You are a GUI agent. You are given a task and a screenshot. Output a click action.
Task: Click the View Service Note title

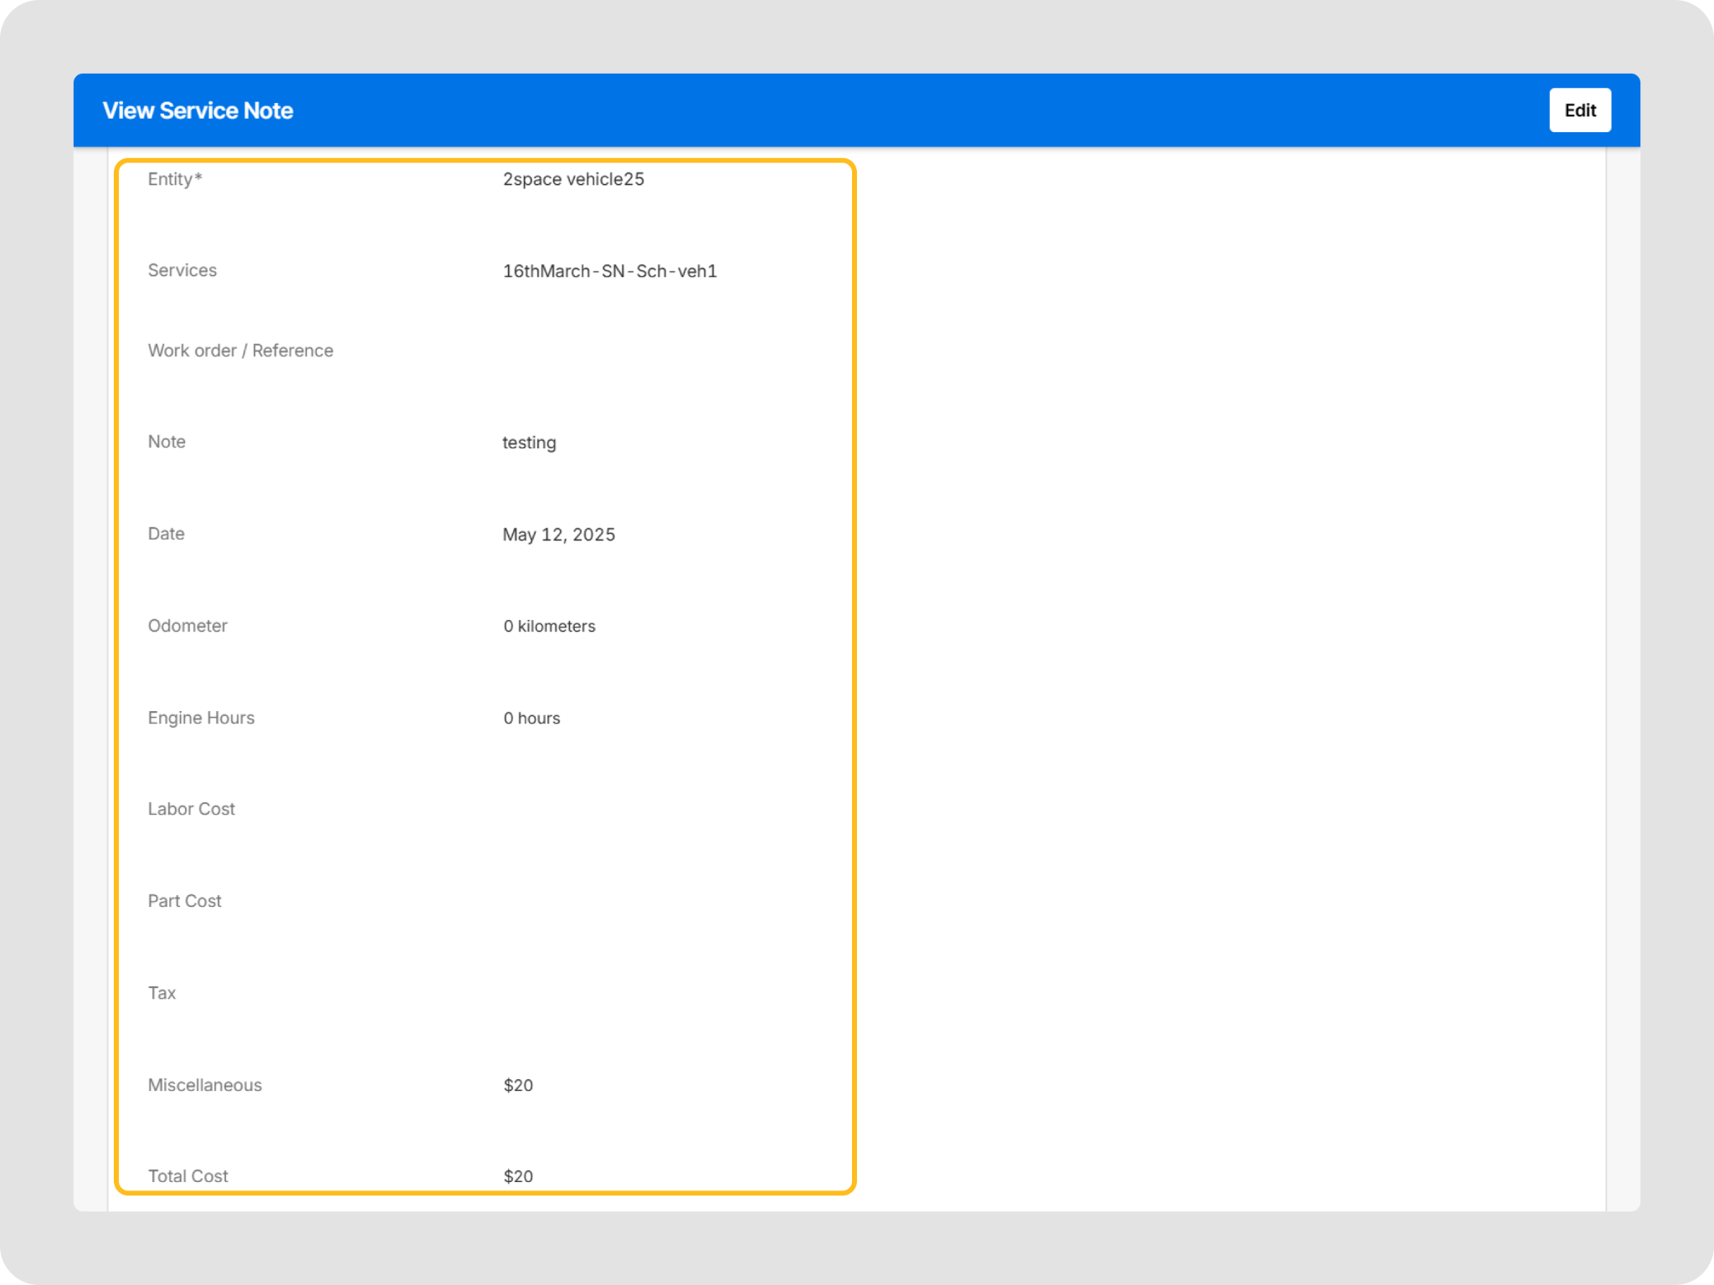pos(198,110)
